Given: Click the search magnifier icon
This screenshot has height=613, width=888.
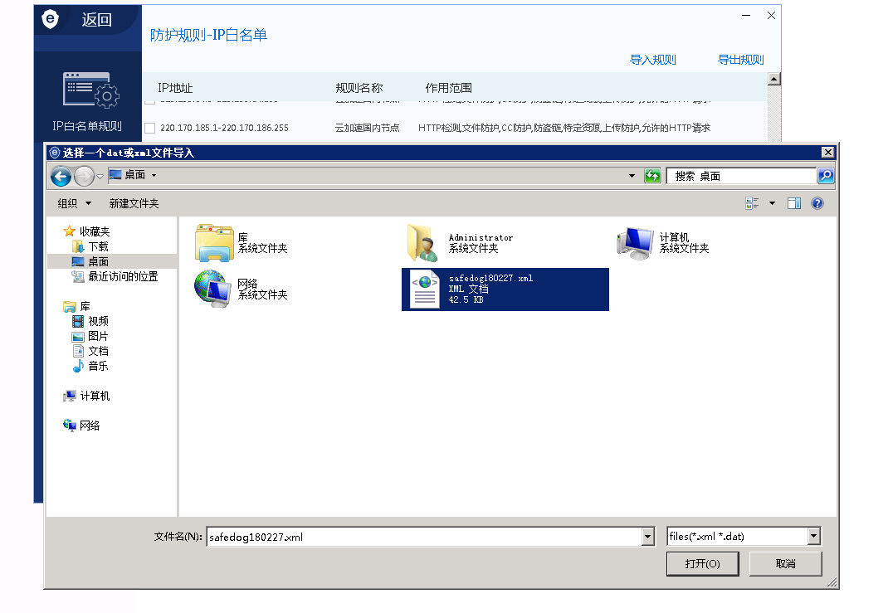Looking at the screenshot, I should [x=826, y=176].
